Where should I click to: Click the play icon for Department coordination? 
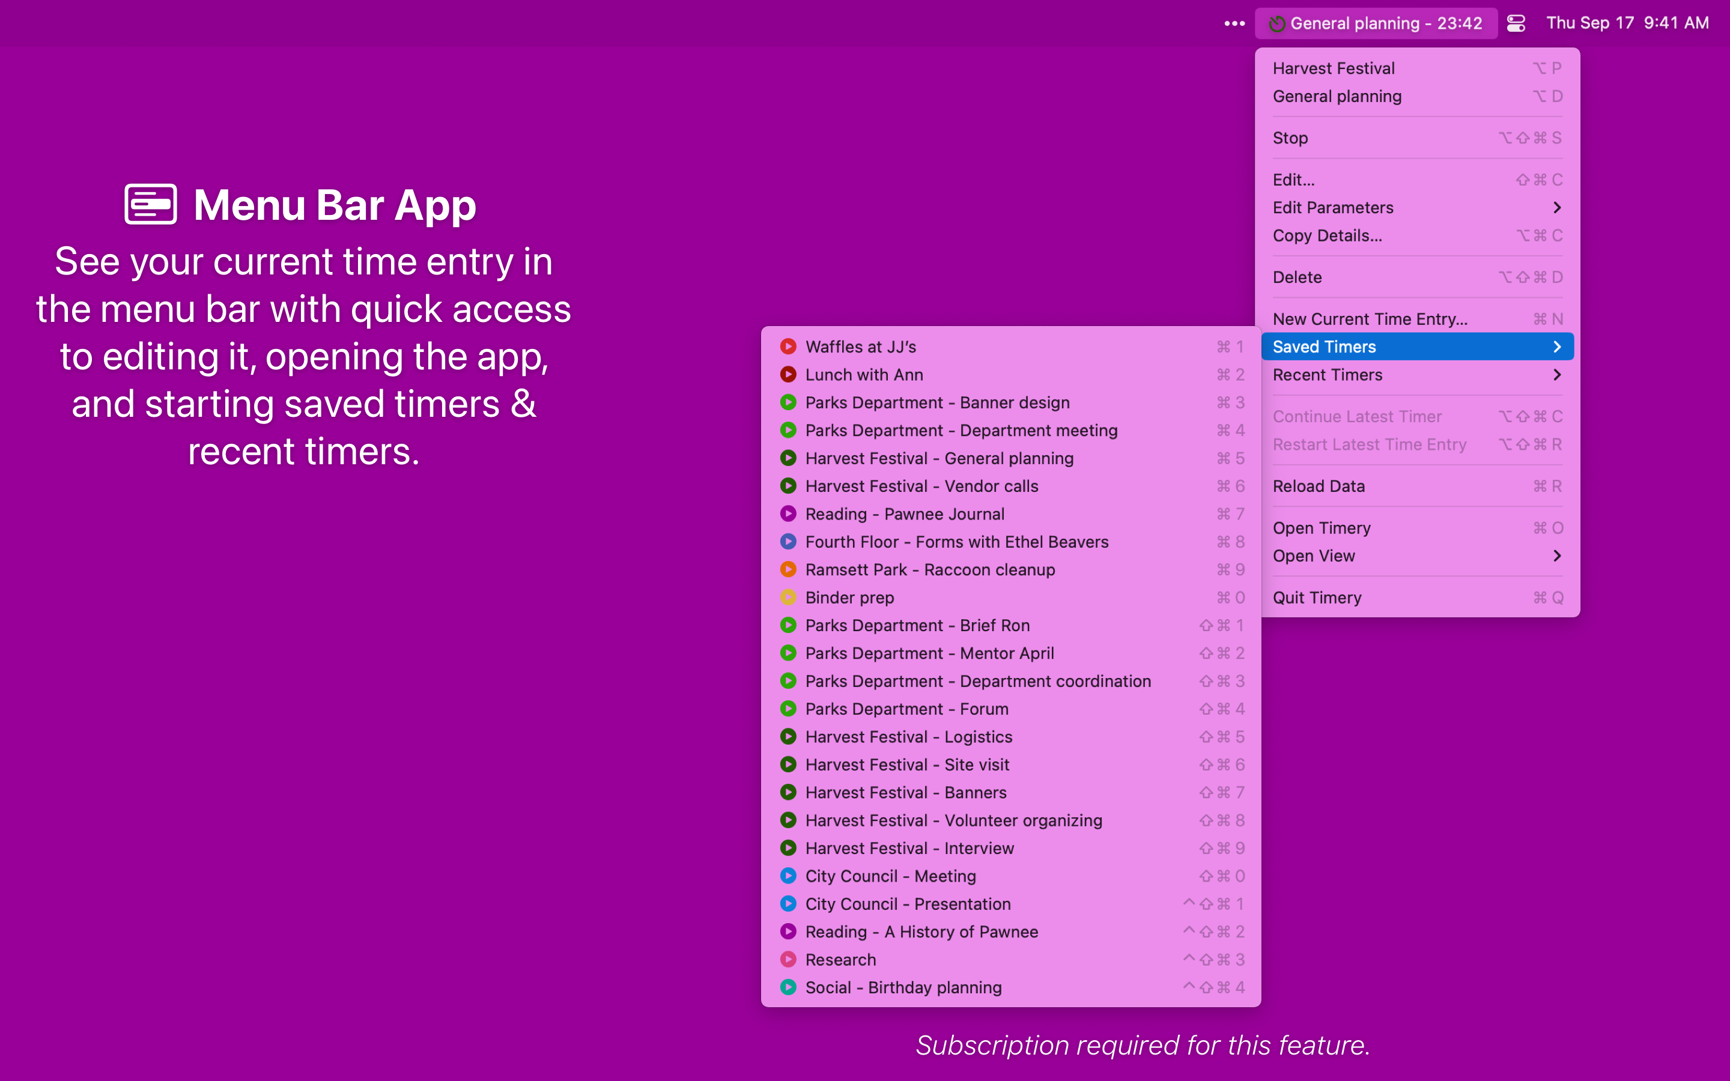click(788, 682)
